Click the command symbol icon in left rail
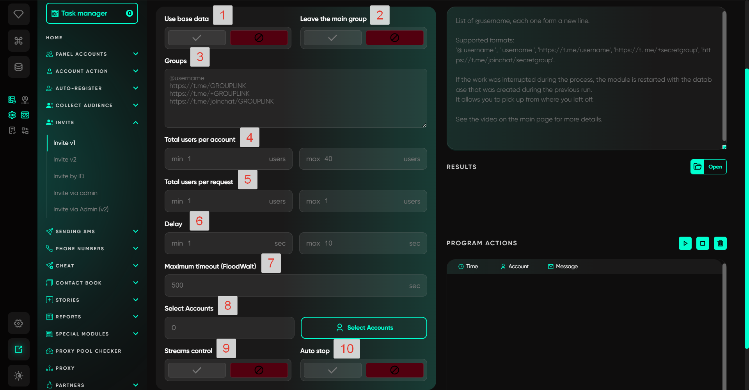 18,41
